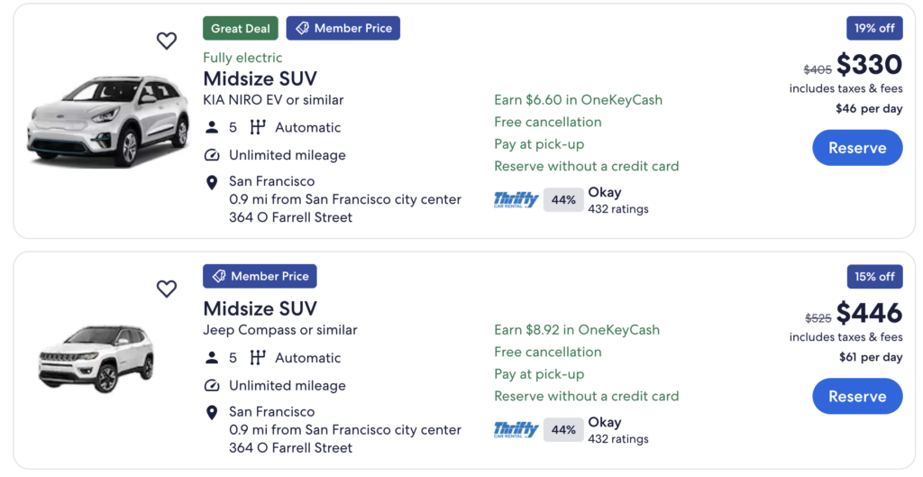This screenshot has width=923, height=477.
Task: Favorite the Jeep Compass with the heart icon
Action: click(x=167, y=289)
